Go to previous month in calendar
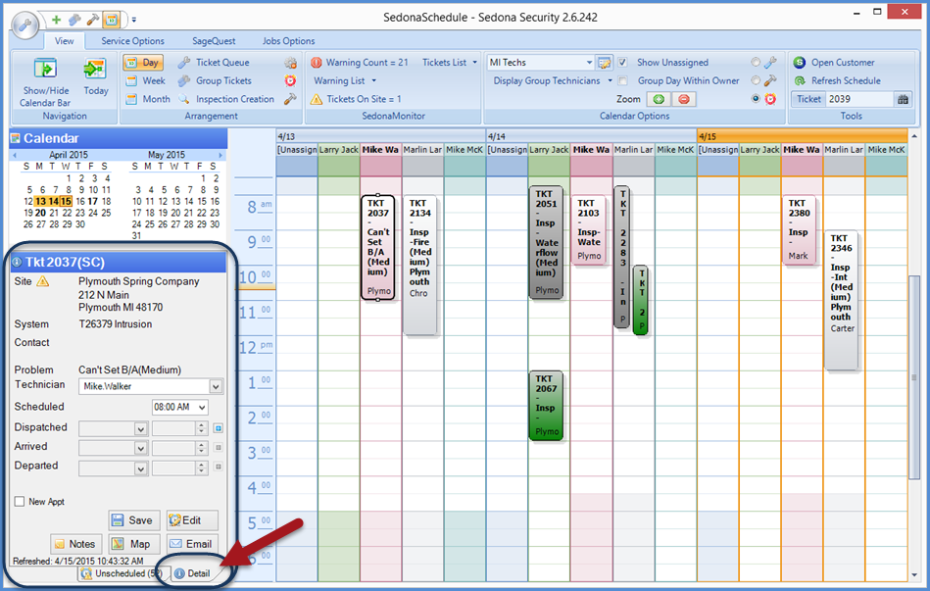Viewport: 930px width, 591px height. click(x=15, y=155)
